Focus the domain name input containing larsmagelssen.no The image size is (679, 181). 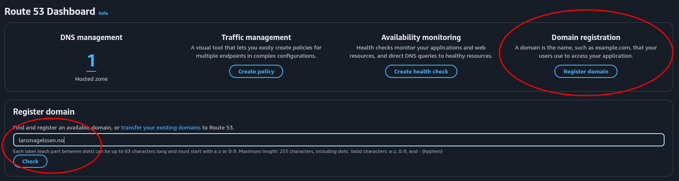338,140
